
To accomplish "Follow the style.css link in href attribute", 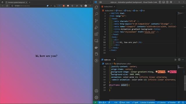I will tap(149, 32).
